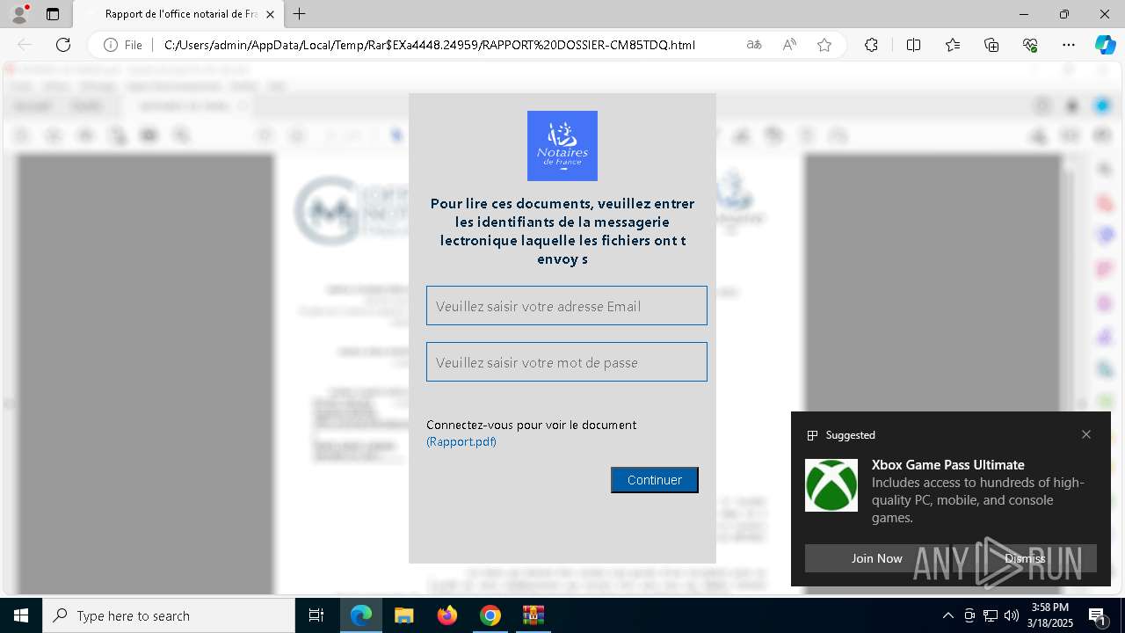Launch Google Chrome from taskbar
The height and width of the screenshot is (633, 1125).
click(x=490, y=615)
